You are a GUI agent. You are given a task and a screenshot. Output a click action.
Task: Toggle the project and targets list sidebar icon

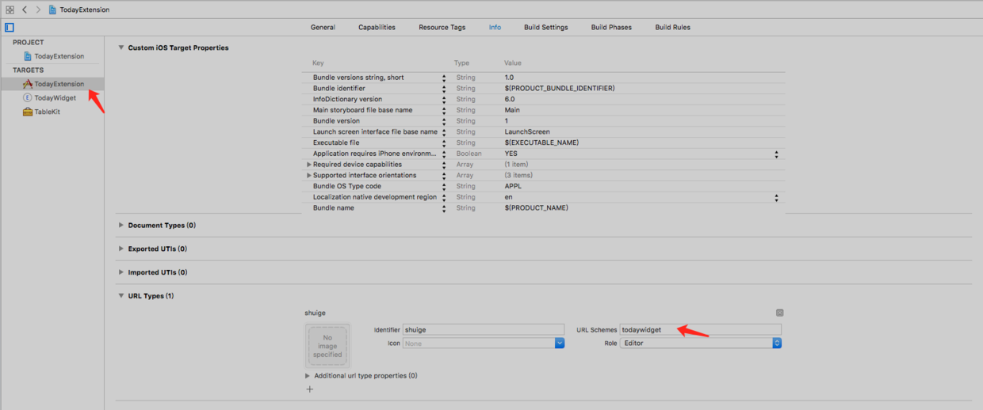pyautogui.click(x=10, y=27)
